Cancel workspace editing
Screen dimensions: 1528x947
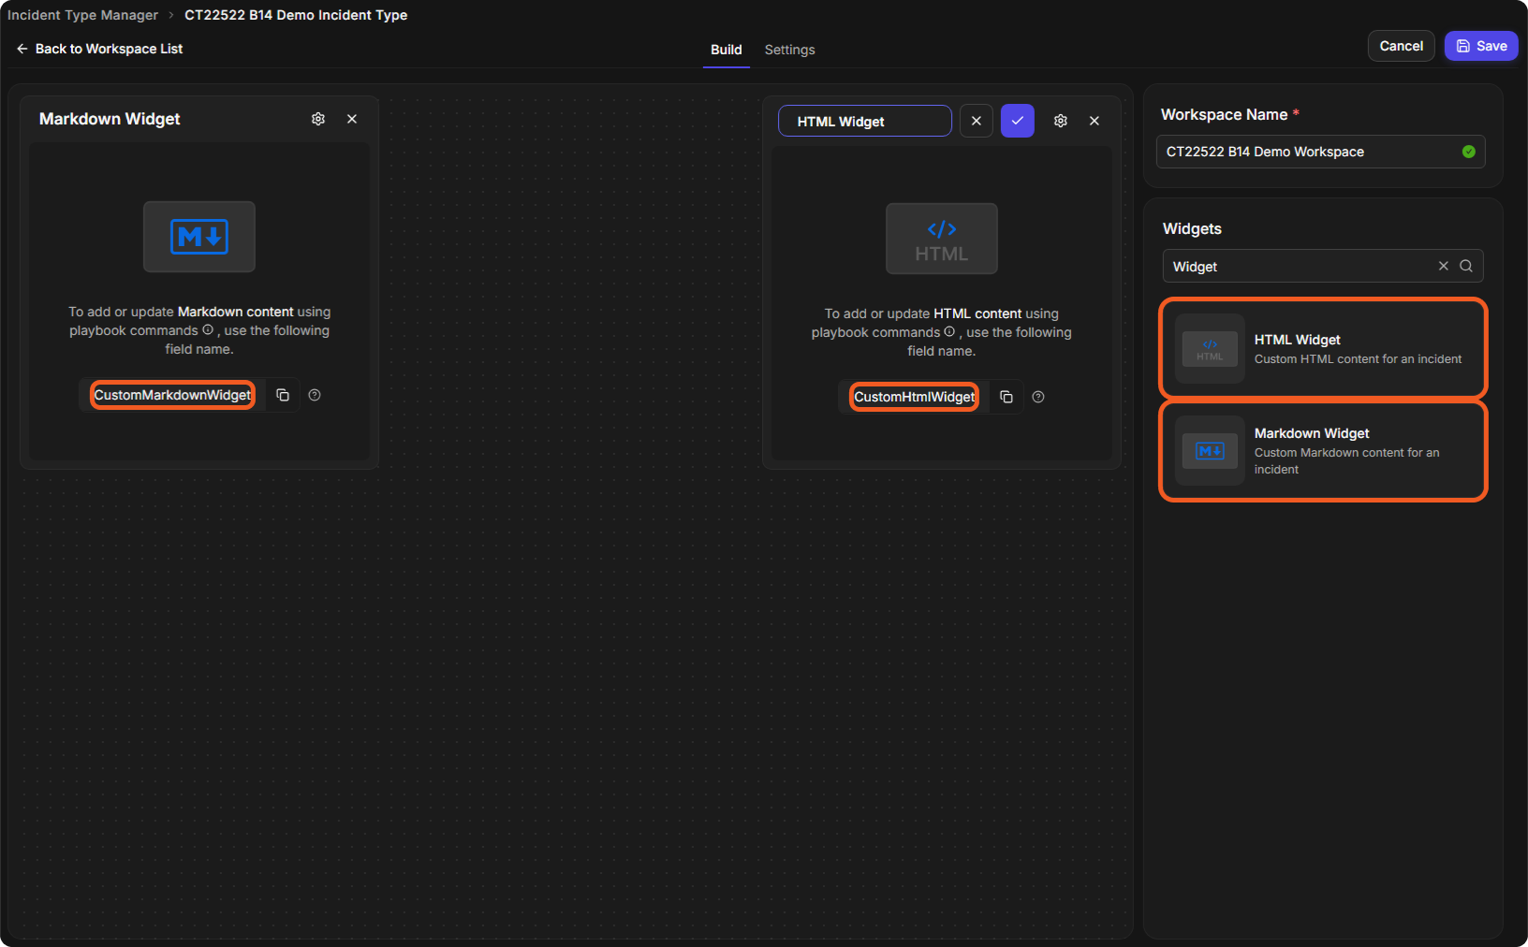(x=1402, y=46)
